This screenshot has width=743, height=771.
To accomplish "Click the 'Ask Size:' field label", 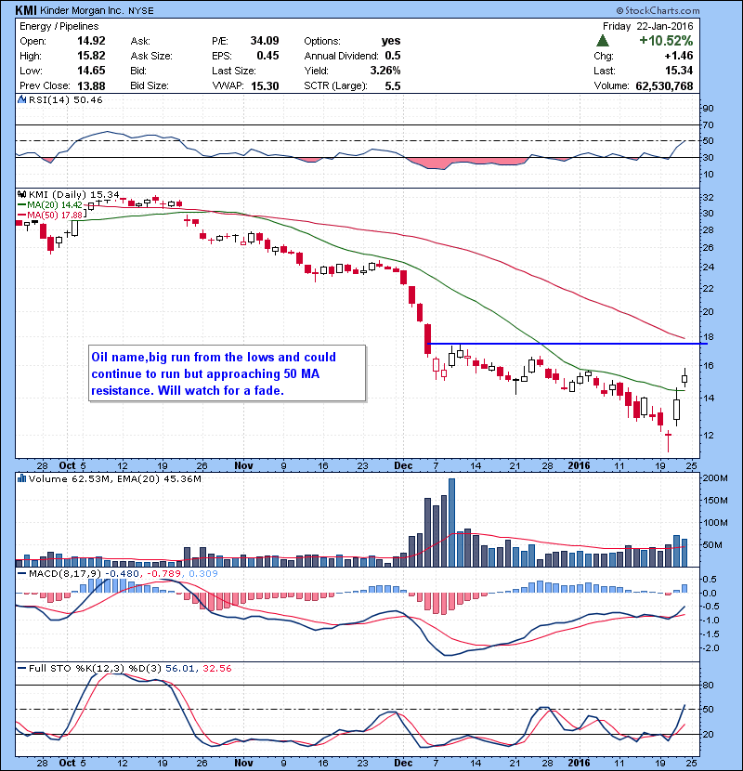I will click(x=151, y=56).
